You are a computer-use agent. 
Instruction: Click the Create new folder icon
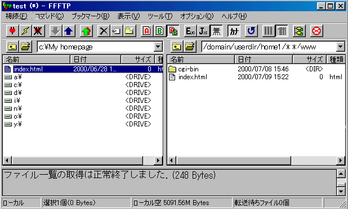130,31
